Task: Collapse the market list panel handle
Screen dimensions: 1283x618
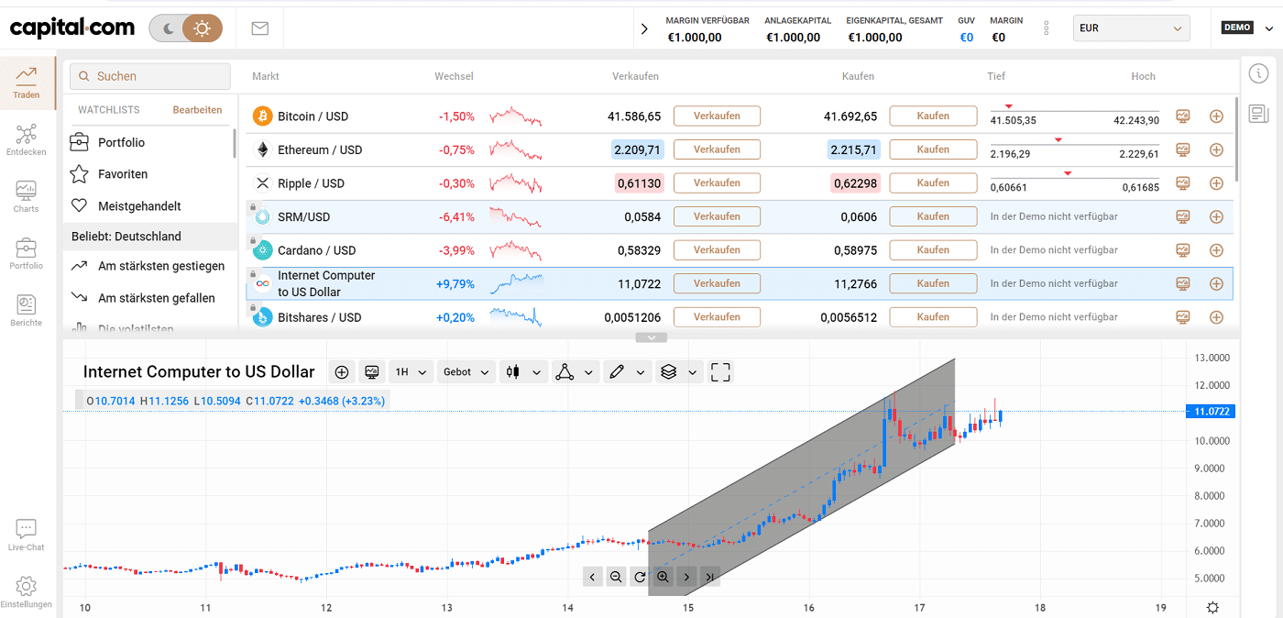Action: [x=651, y=337]
